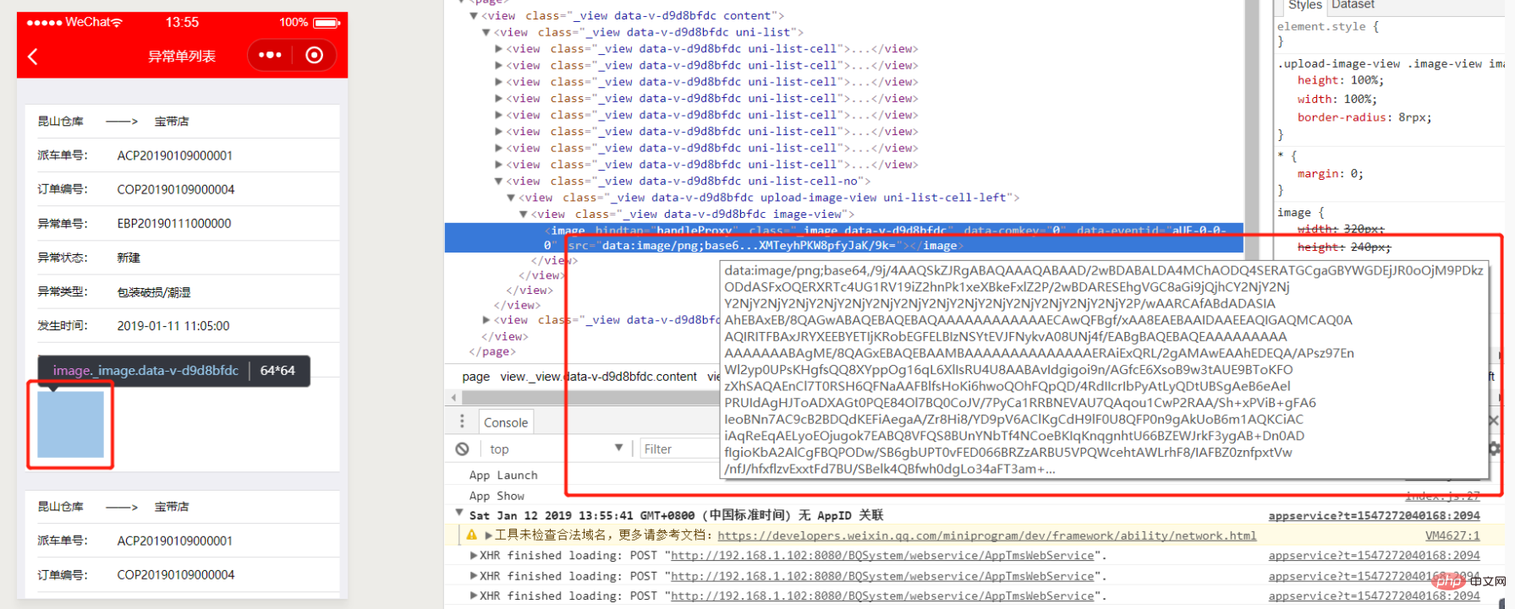Open the VM4627:1 source link
The height and width of the screenshot is (609, 1515).
pos(1452,536)
